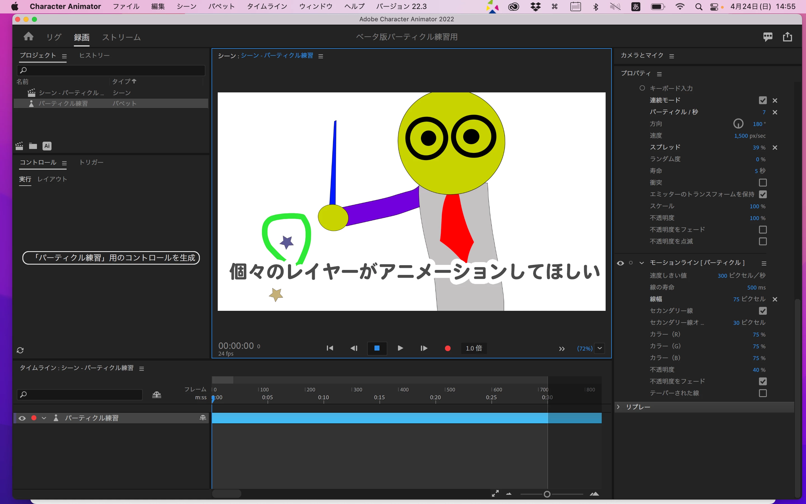This screenshot has width=806, height=504.
Task: Click the stop button in transport controls
Action: click(x=377, y=348)
